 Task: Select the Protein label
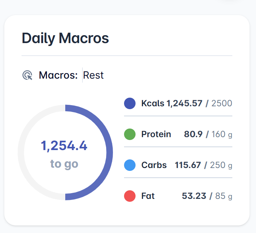tap(156, 134)
